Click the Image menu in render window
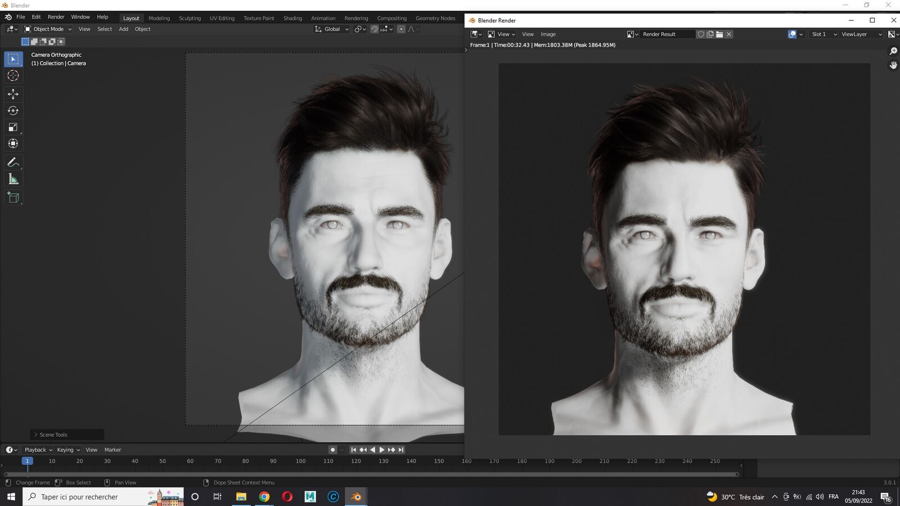Image resolution: width=900 pixels, height=506 pixels. coord(548,34)
